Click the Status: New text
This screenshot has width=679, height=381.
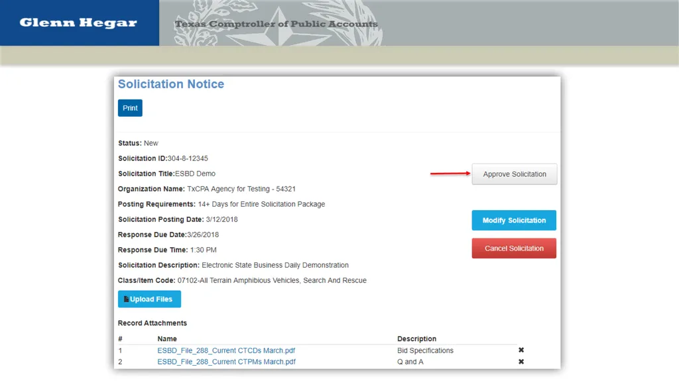coord(138,143)
